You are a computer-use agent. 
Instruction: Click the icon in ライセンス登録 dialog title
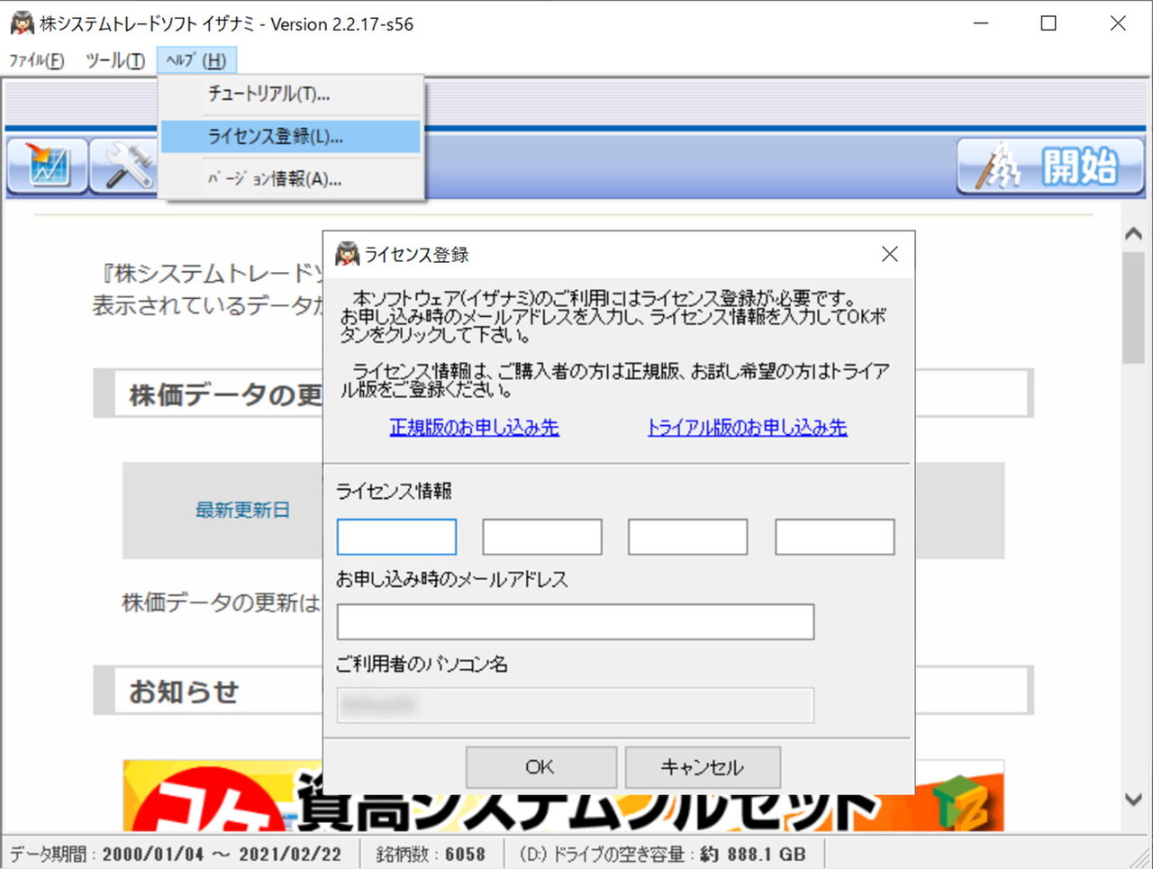click(x=347, y=255)
